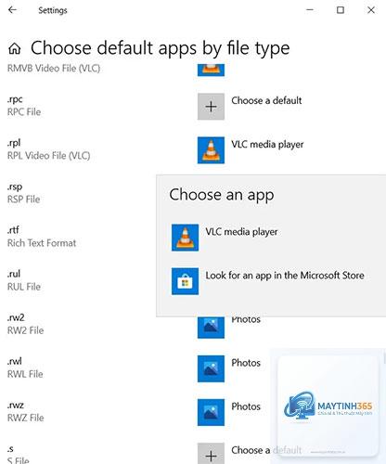Image resolution: width=386 pixels, height=464 pixels.
Task: Click Photos icon for .rwz file
Action: (x=211, y=412)
